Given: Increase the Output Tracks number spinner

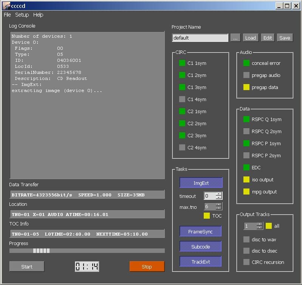Looking at the screenshot, I should [x=259, y=224].
